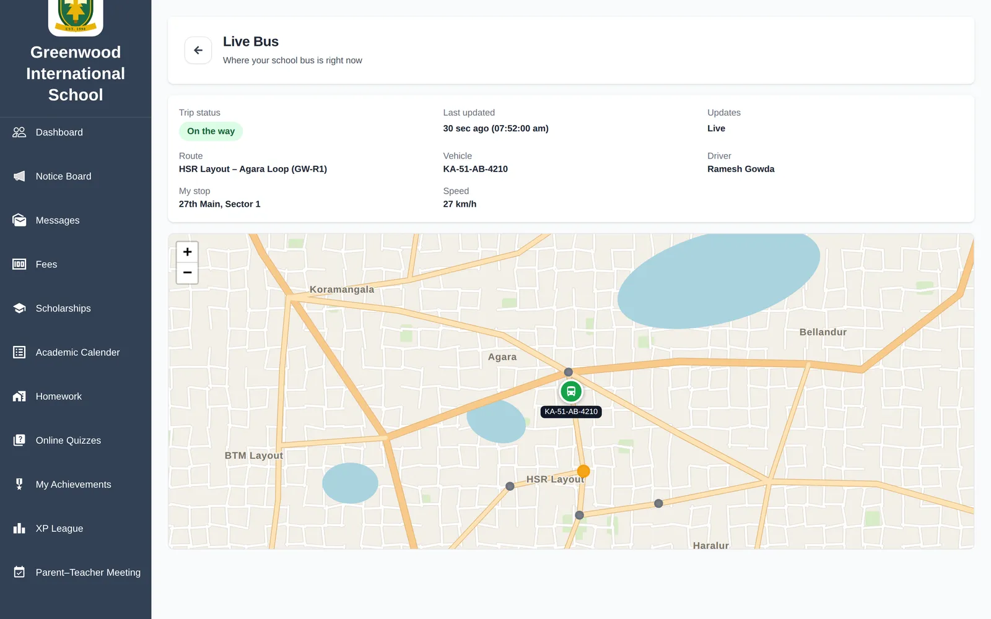Click my stop 27th Main, Sector 1
The image size is (991, 619).
(x=219, y=204)
